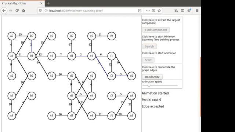Click graph node f1
Image resolution: width=235 pixels, height=132 pixels.
tap(112, 56)
